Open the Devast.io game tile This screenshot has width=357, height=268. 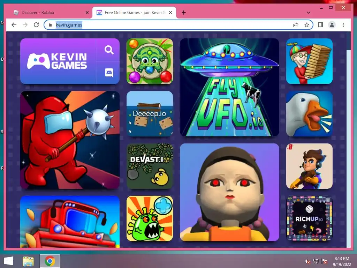pos(150,166)
